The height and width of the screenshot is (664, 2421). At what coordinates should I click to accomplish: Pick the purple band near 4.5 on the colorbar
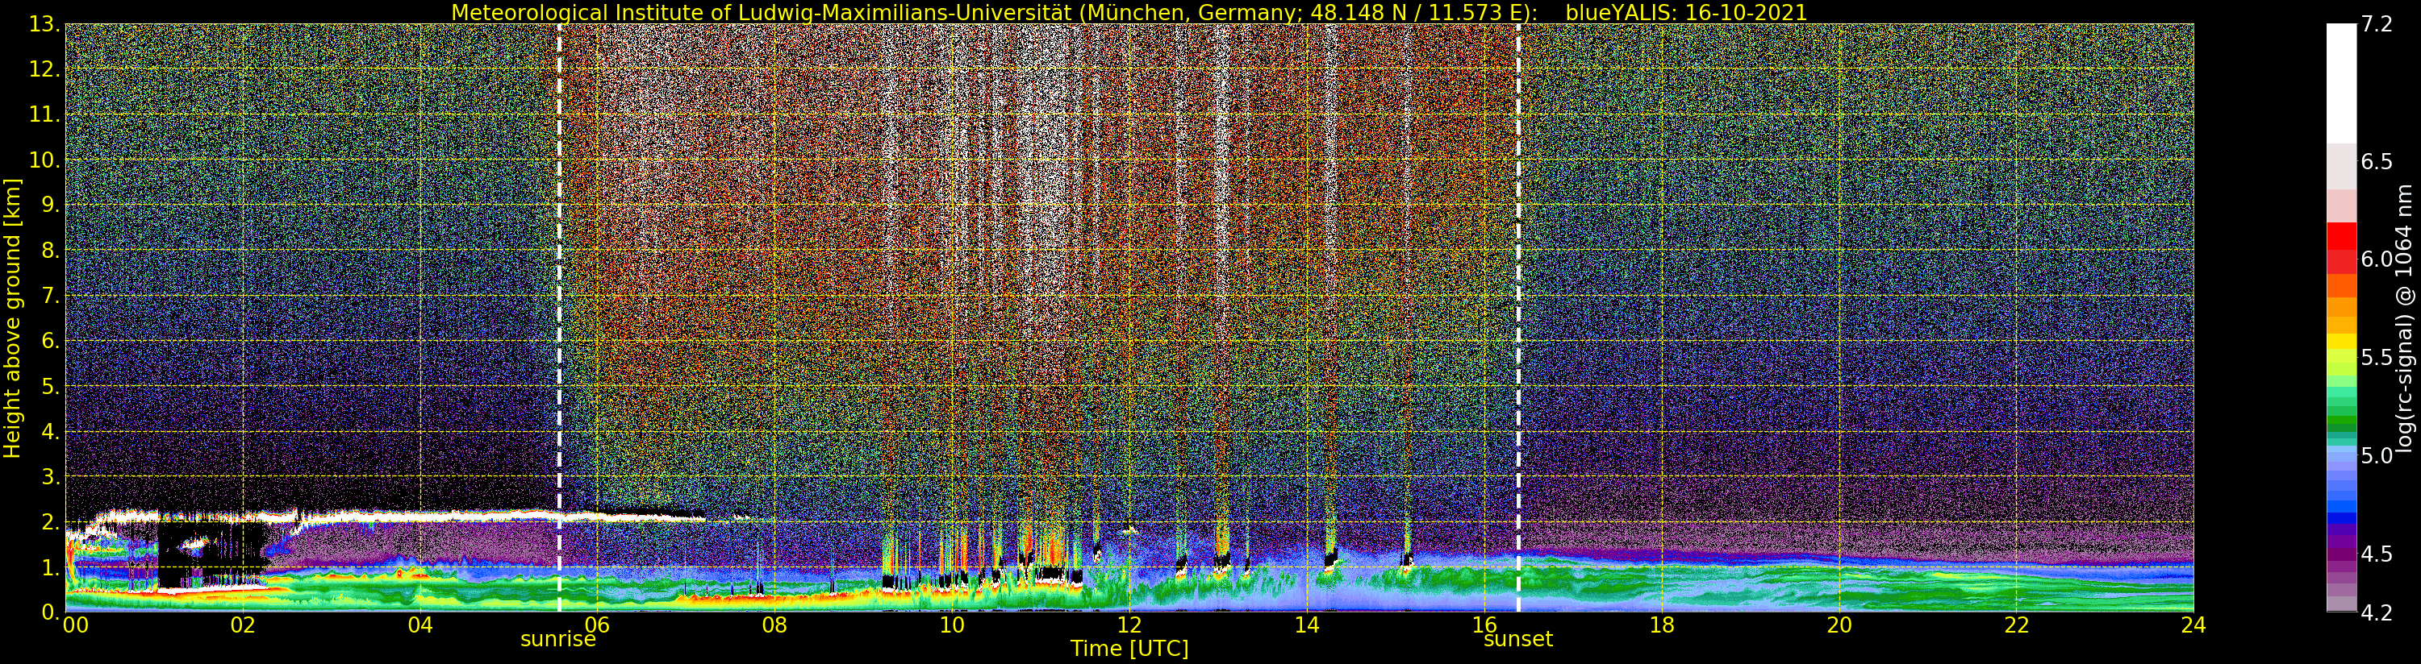2341,550
